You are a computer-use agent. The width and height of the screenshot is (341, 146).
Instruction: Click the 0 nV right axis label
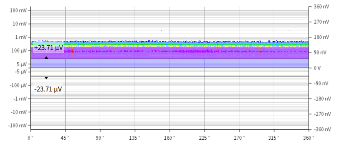[317, 68]
